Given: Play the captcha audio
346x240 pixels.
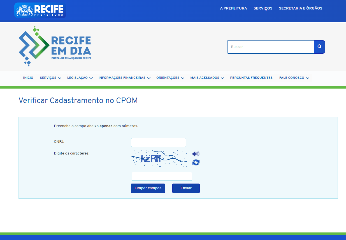Looking at the screenshot, I should (196, 154).
